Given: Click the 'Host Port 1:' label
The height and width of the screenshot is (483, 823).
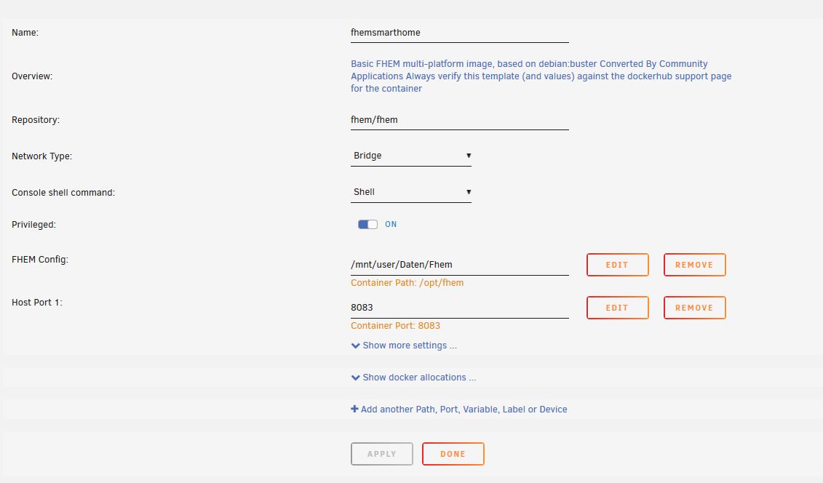Looking at the screenshot, I should (36, 303).
